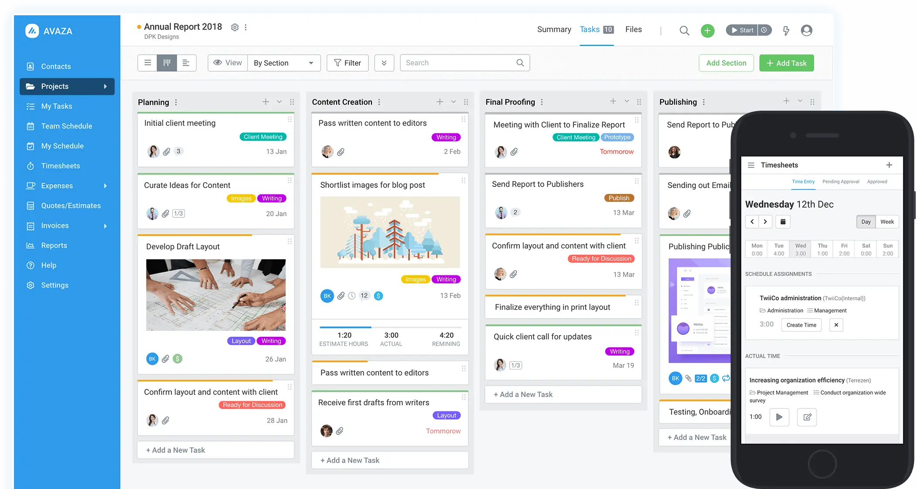Viewport: 917px width, 489px height.
Task: Click the project settings gear next to Annual Report 2018
Action: [x=235, y=27]
